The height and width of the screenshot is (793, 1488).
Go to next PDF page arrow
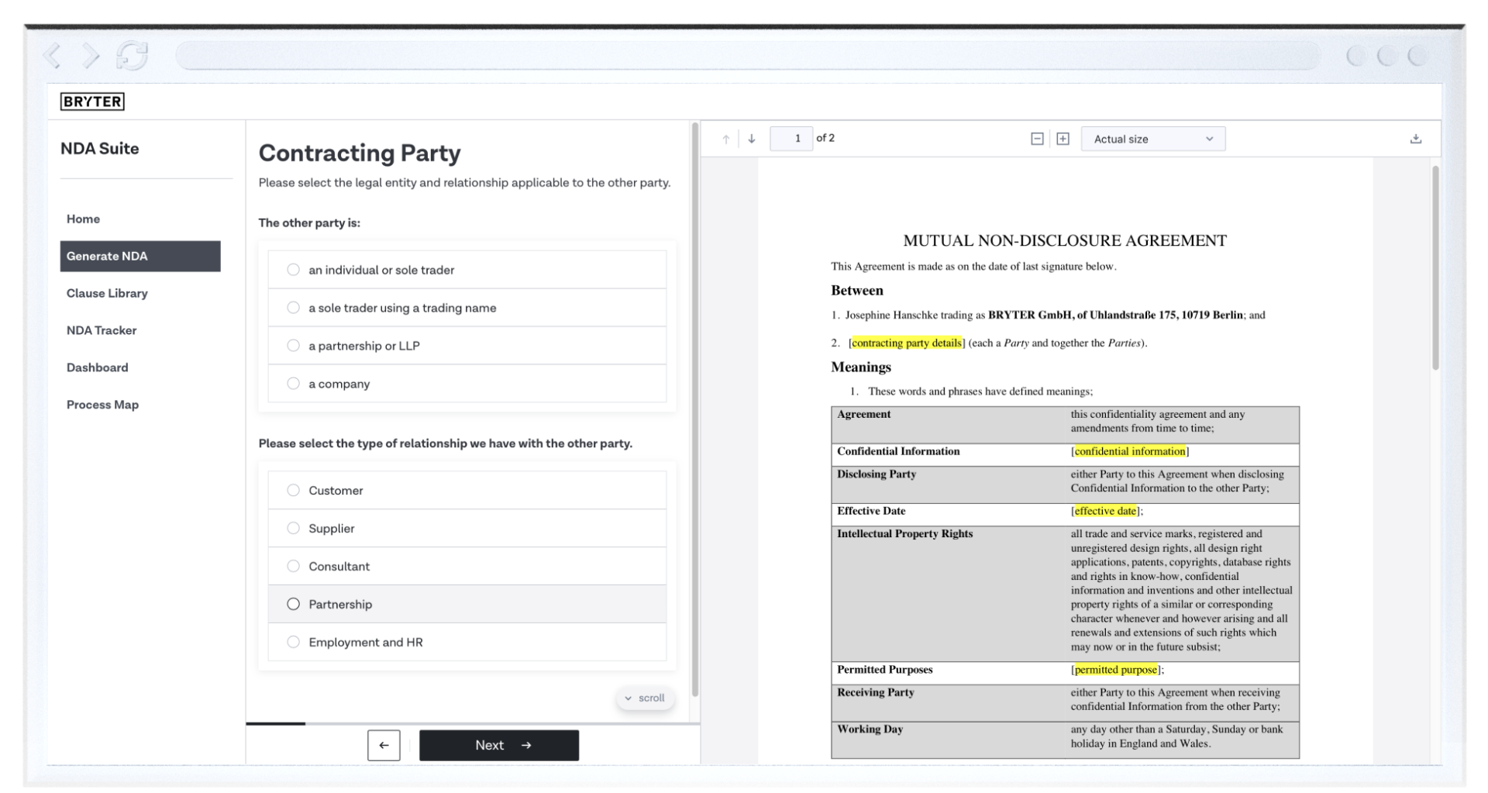tap(752, 139)
